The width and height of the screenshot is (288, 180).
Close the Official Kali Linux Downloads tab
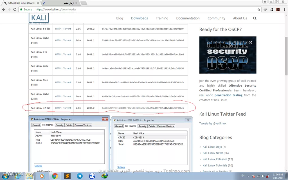38,3
